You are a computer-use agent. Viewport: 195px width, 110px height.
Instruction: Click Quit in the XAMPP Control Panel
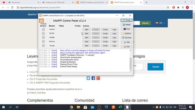[x=126, y=46]
